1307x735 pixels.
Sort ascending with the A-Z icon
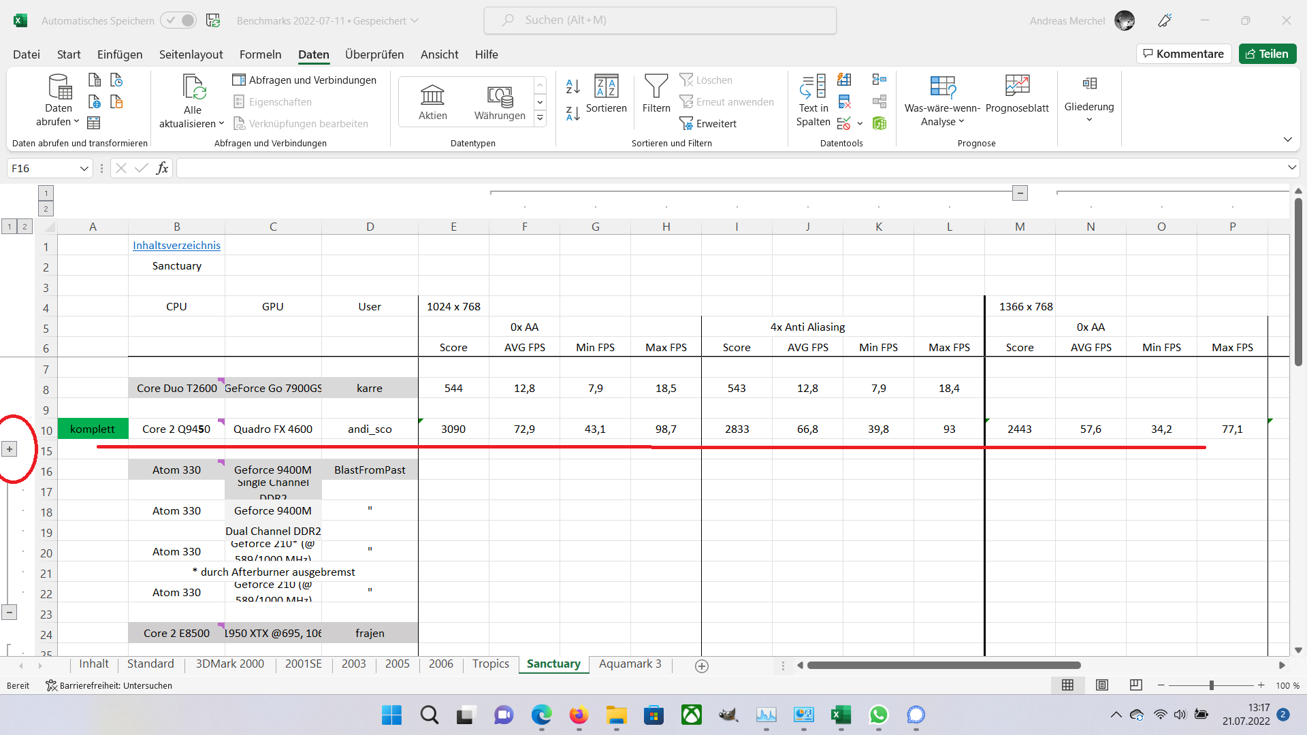coord(572,86)
